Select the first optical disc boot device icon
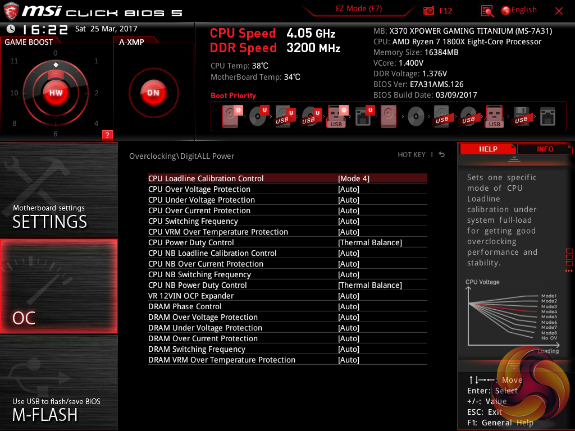This screenshot has width=575, height=431. coord(258,116)
